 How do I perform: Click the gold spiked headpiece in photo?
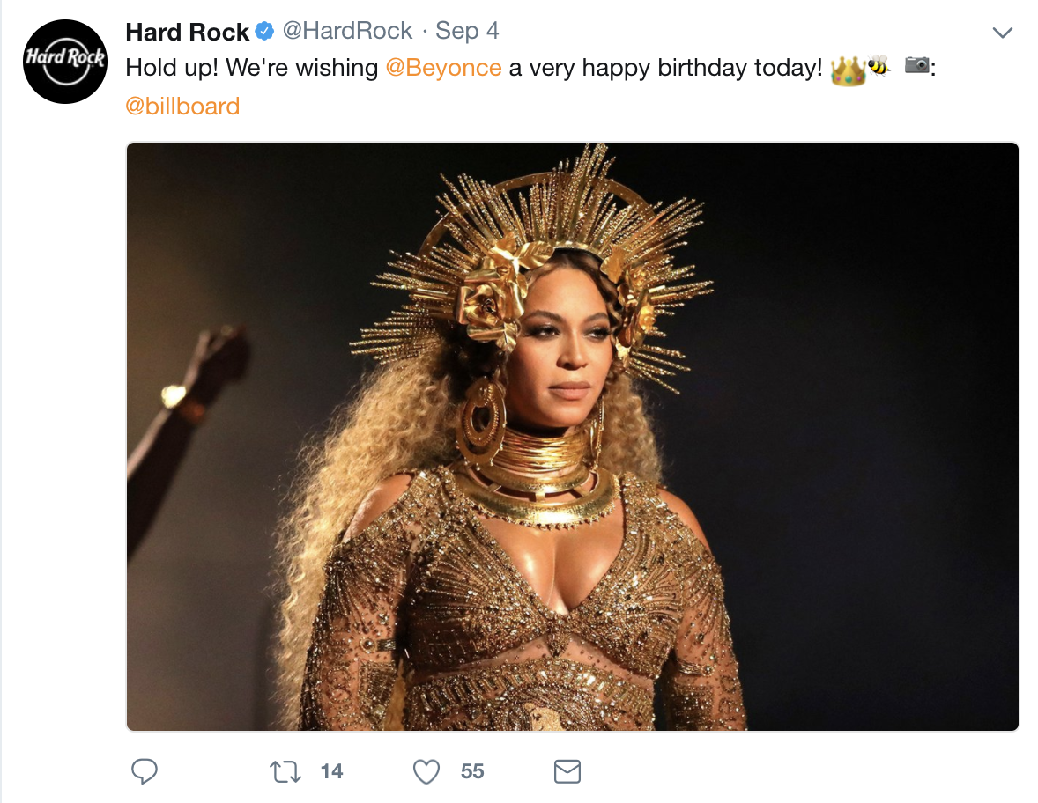(546, 220)
